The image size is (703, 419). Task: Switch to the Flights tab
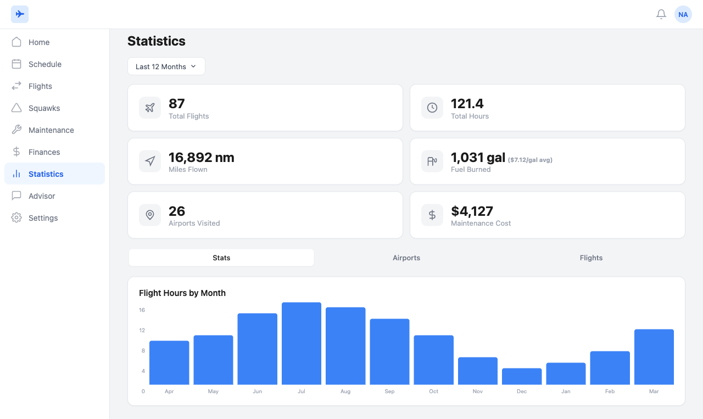(591, 257)
